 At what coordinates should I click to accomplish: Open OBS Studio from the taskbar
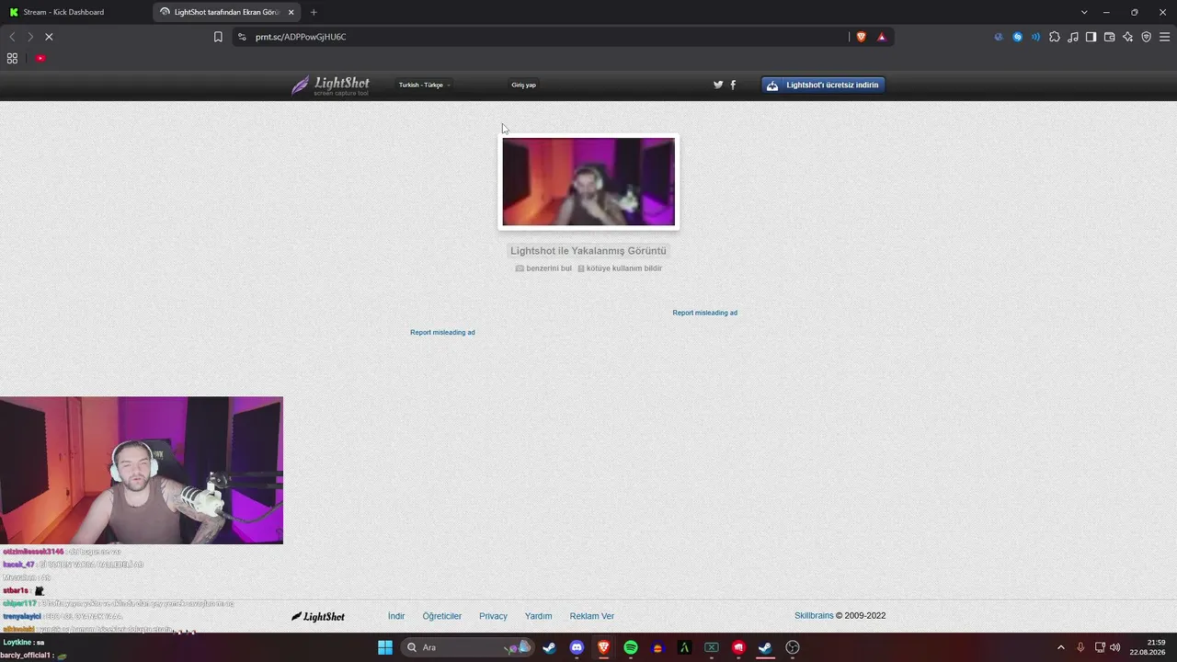(x=793, y=647)
